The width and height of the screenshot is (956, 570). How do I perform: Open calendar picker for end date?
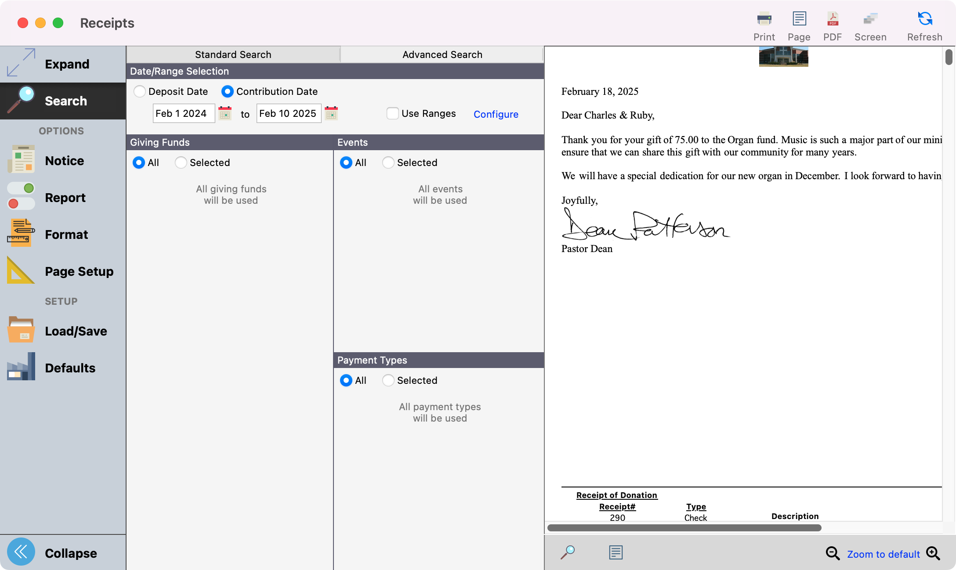click(331, 113)
